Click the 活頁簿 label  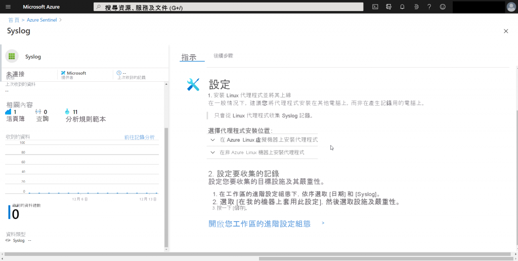coord(15,119)
